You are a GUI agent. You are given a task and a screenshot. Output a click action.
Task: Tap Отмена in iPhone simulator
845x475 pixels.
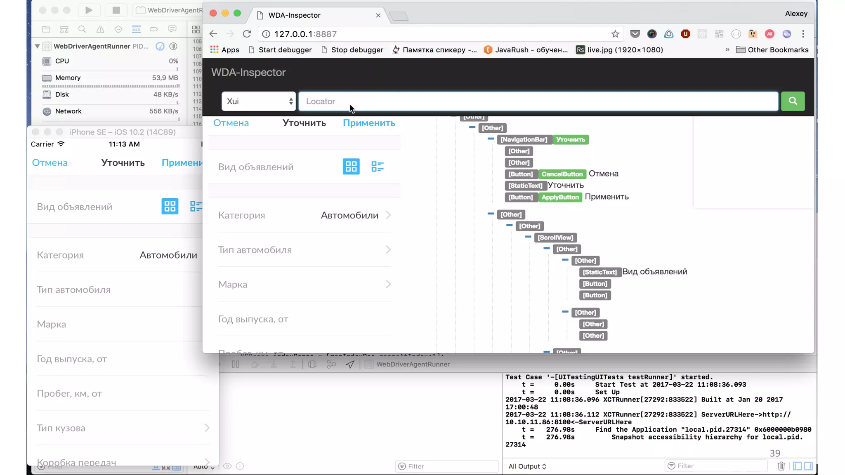tap(50, 162)
